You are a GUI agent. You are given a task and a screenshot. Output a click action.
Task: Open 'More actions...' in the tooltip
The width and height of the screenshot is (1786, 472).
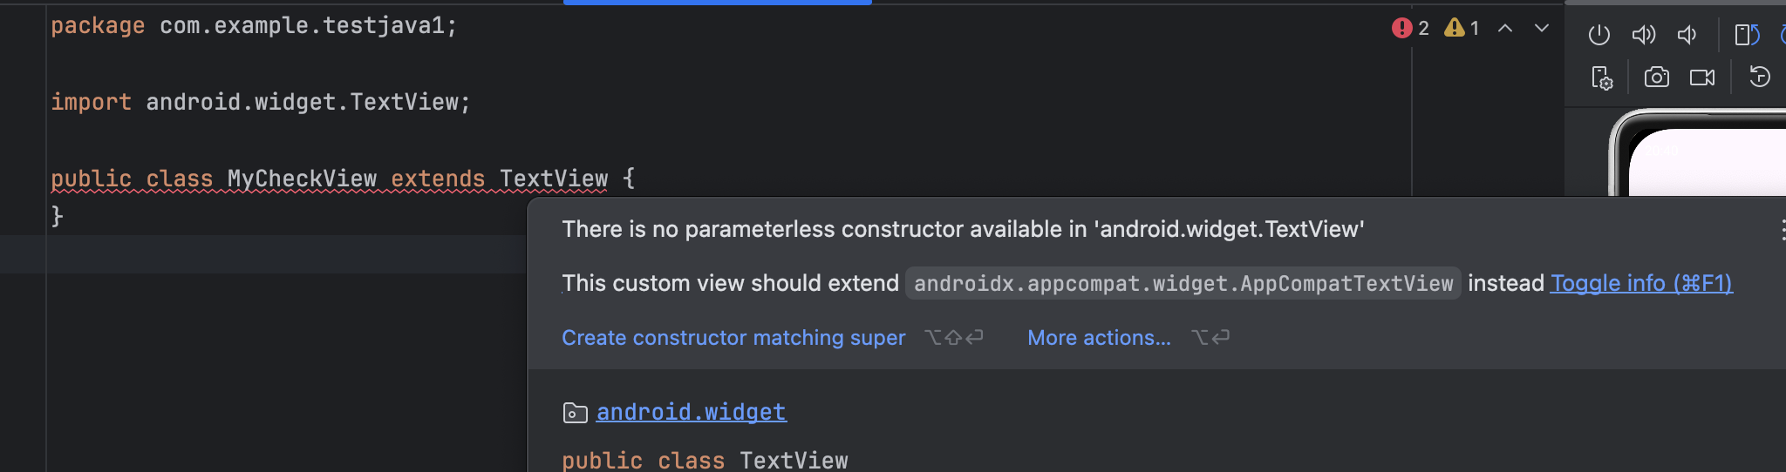coord(1099,338)
